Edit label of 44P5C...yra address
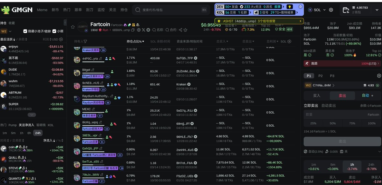Image resolution: width=382 pixels, height=185 pixels. click(x=101, y=58)
